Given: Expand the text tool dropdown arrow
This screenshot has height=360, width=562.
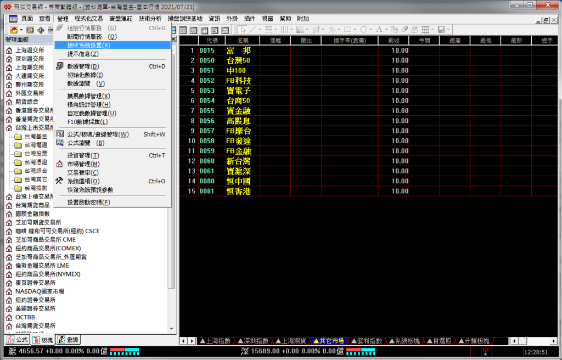Looking at the screenshot, I should pyautogui.click(x=386, y=30).
